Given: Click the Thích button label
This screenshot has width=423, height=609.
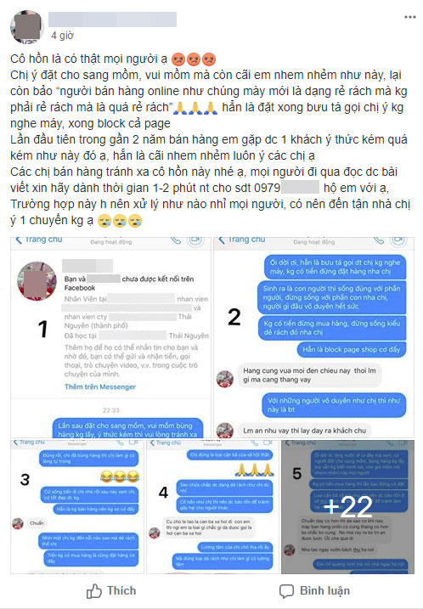Looking at the screenshot, I should 121,591.
